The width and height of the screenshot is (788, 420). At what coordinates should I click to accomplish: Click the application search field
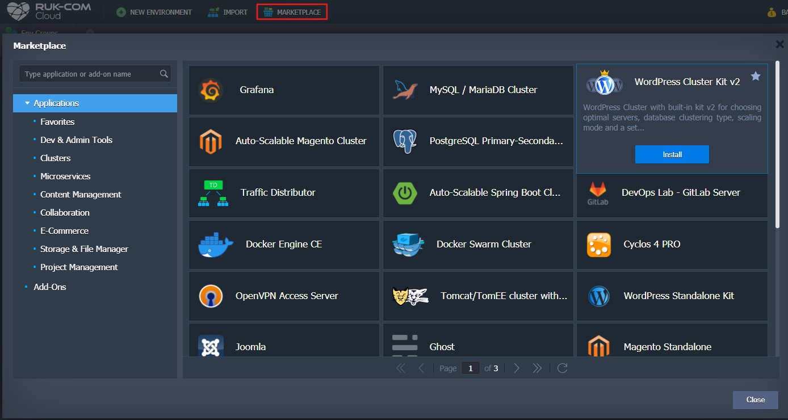(x=95, y=74)
